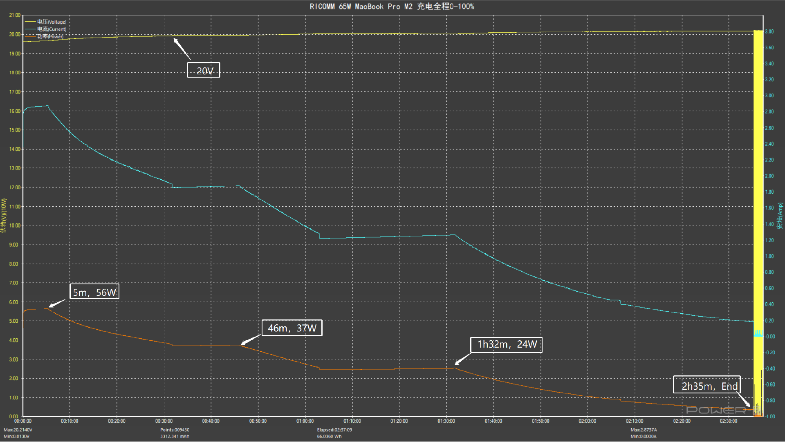This screenshot has width=785, height=442.
Task: Click the cyan Current legend line sample
Action: click(x=30, y=29)
